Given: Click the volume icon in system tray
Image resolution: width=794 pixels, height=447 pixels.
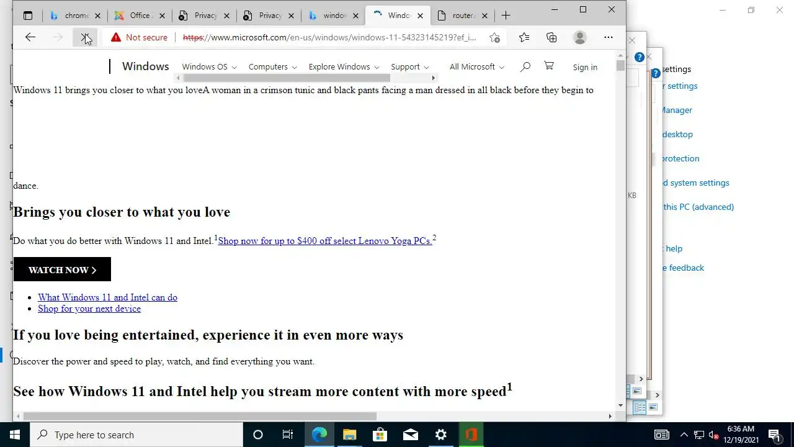Looking at the screenshot, I should click(714, 435).
